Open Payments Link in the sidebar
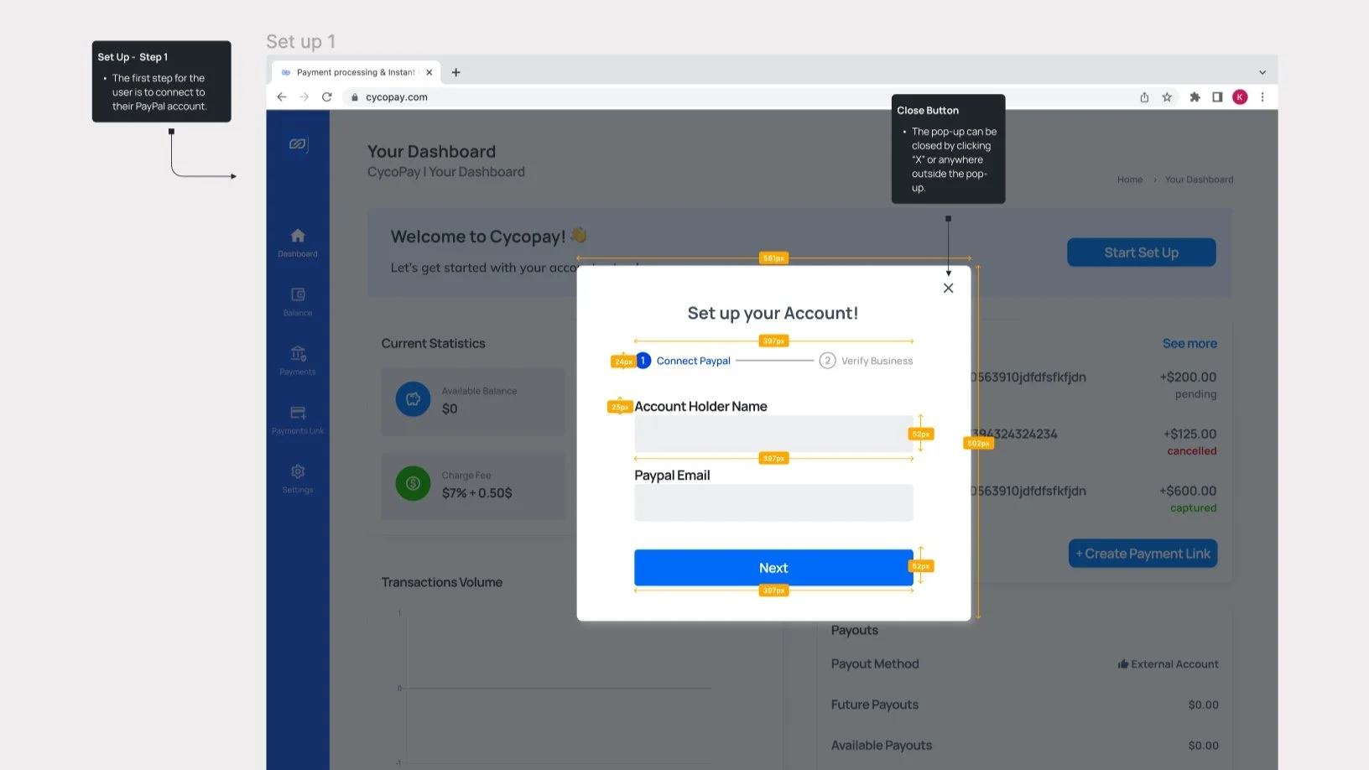Image resolution: width=1369 pixels, height=770 pixels. (298, 419)
